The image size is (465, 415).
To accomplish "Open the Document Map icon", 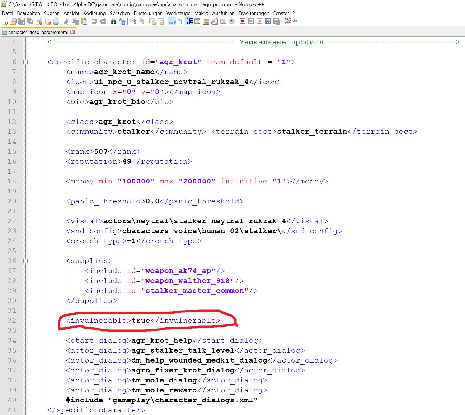I will (x=206, y=21).
